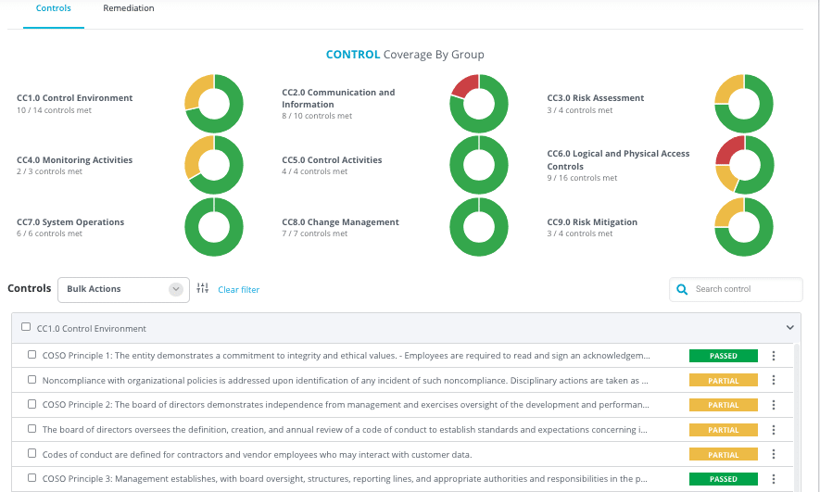Screen dimensions: 820x492
Task: Select the CC2.0 Communication and Information heading
Action: 338,98
